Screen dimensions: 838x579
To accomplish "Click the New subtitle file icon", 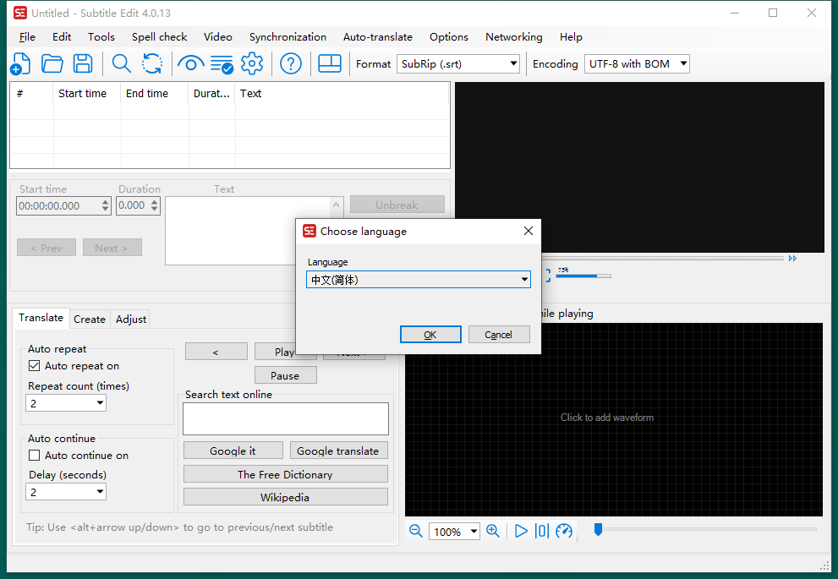I will (x=20, y=63).
